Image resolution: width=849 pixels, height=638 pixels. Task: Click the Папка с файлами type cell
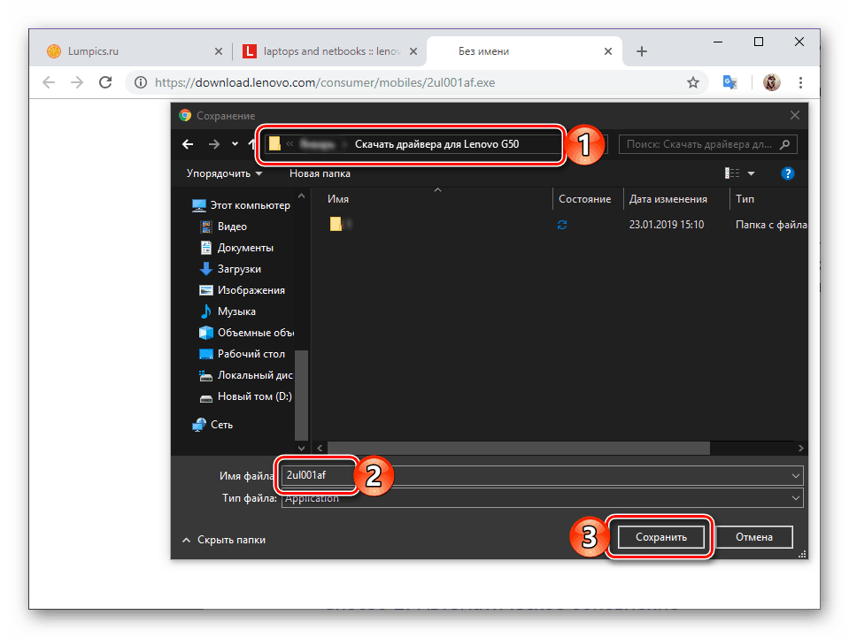coord(771,225)
